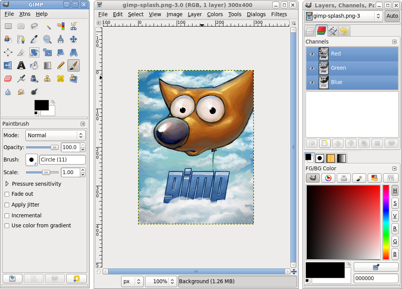Image resolution: width=402 pixels, height=289 pixels.
Task: Open the Filters menu
Action: coord(279,14)
